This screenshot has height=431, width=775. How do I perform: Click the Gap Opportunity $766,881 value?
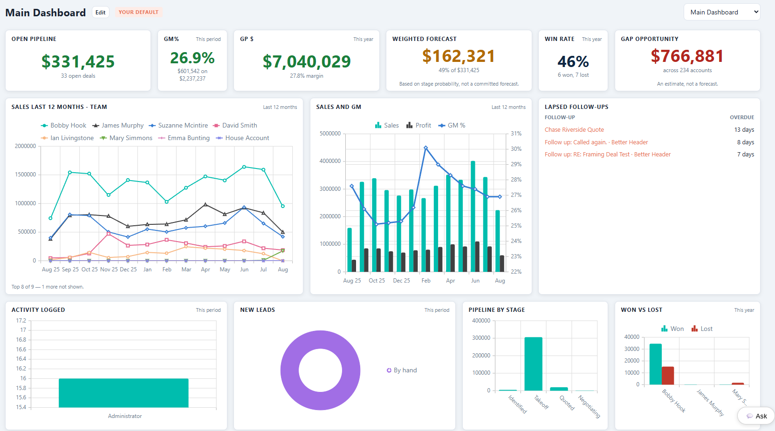pyautogui.click(x=687, y=56)
